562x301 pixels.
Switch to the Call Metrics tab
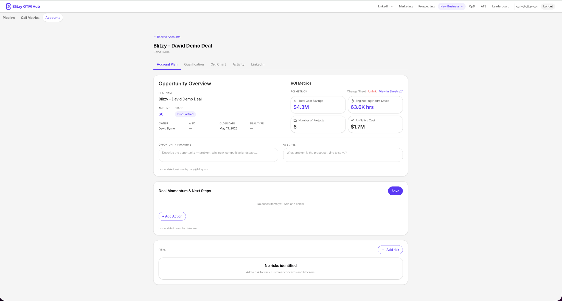click(30, 18)
